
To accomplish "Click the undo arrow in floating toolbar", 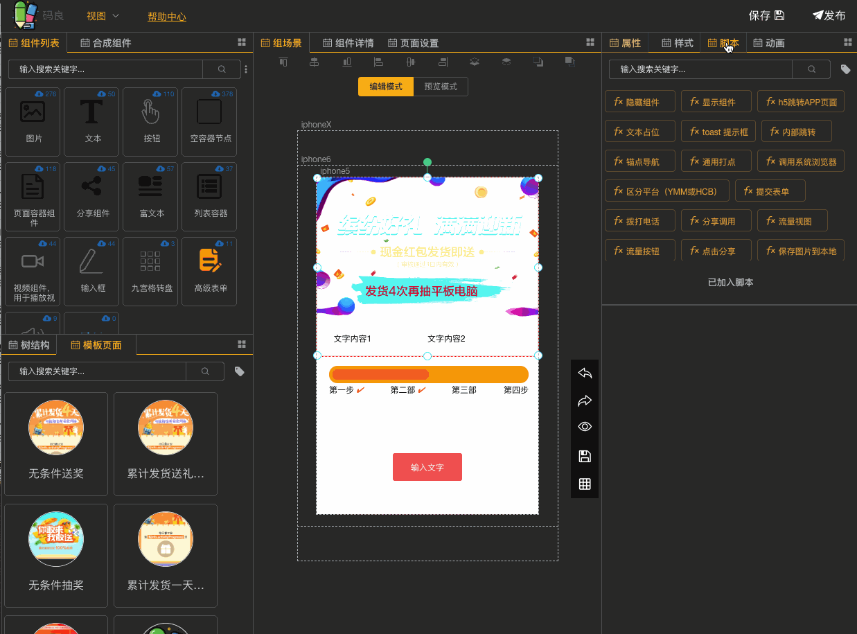I will (x=585, y=373).
